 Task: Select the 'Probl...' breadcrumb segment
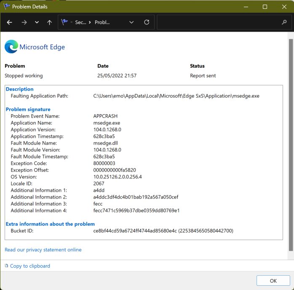point(102,22)
